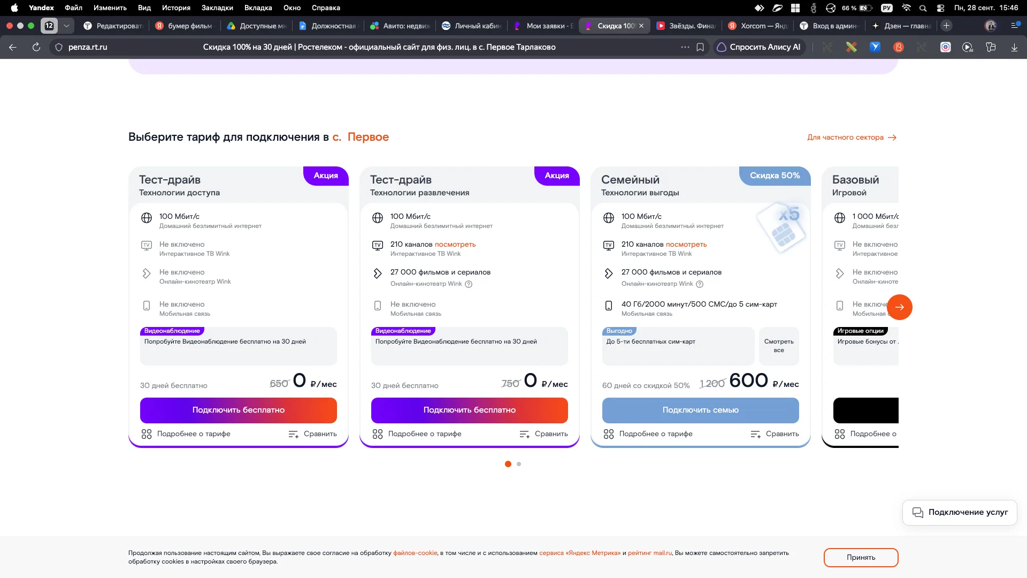
Task: Click посмотреть channels link in Семейный card
Action: pyautogui.click(x=686, y=245)
